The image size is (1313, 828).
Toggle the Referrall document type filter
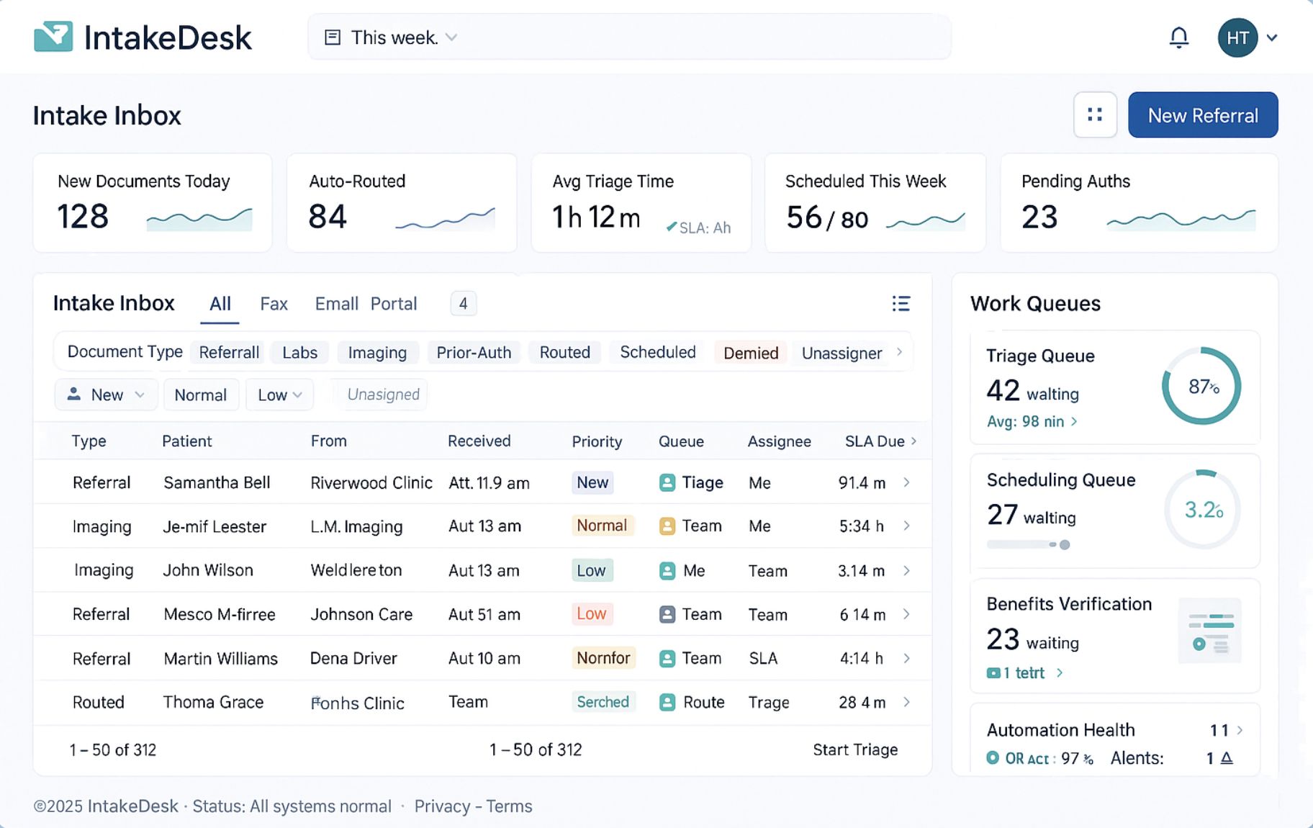coord(228,353)
